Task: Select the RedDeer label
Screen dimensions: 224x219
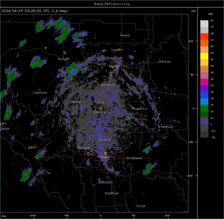Action: [x=115, y=66]
